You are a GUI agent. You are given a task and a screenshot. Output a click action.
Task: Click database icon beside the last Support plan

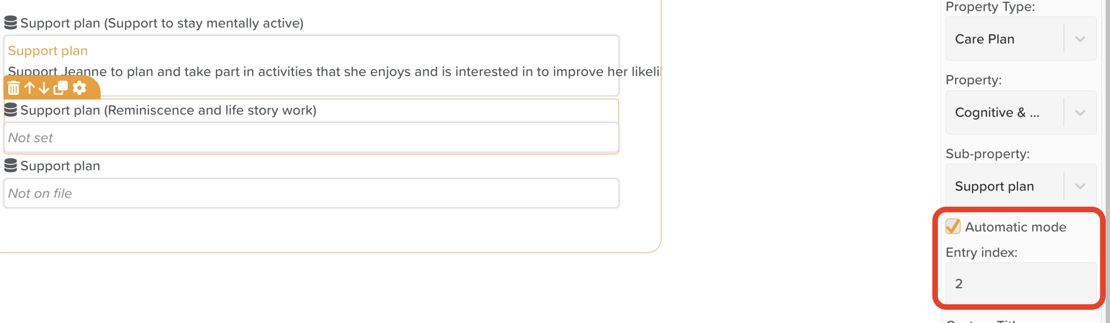click(x=10, y=165)
